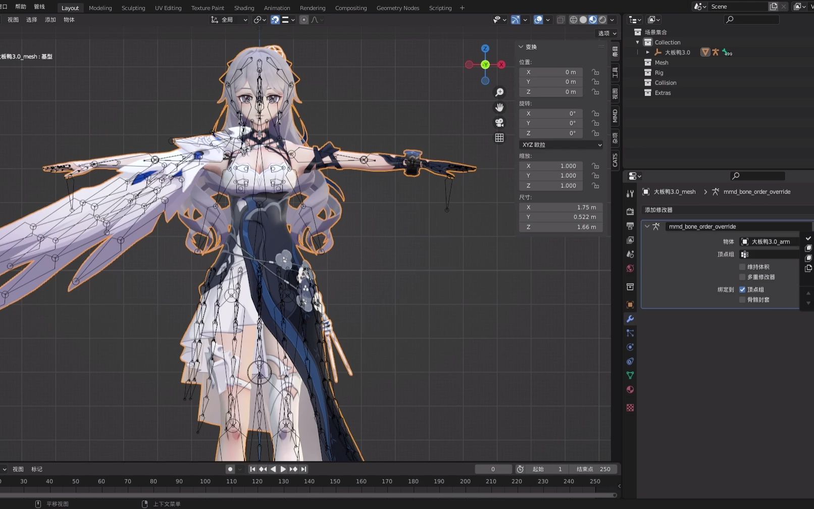Open 物体 object menu in viewport header
Screen dimensions: 814x509
[69, 20]
